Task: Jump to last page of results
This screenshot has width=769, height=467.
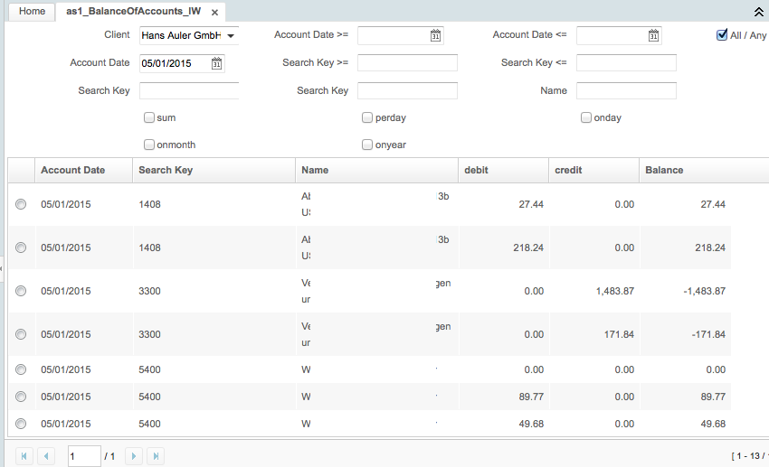Action: (x=155, y=456)
